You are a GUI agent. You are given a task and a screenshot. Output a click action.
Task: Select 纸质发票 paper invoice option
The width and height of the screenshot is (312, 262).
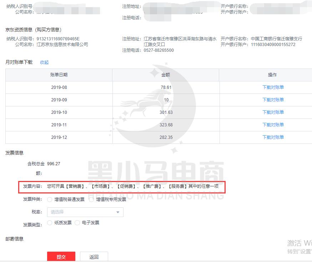[x=50, y=222]
